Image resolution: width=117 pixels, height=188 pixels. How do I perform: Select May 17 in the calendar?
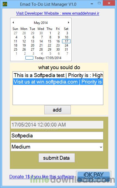66,41
